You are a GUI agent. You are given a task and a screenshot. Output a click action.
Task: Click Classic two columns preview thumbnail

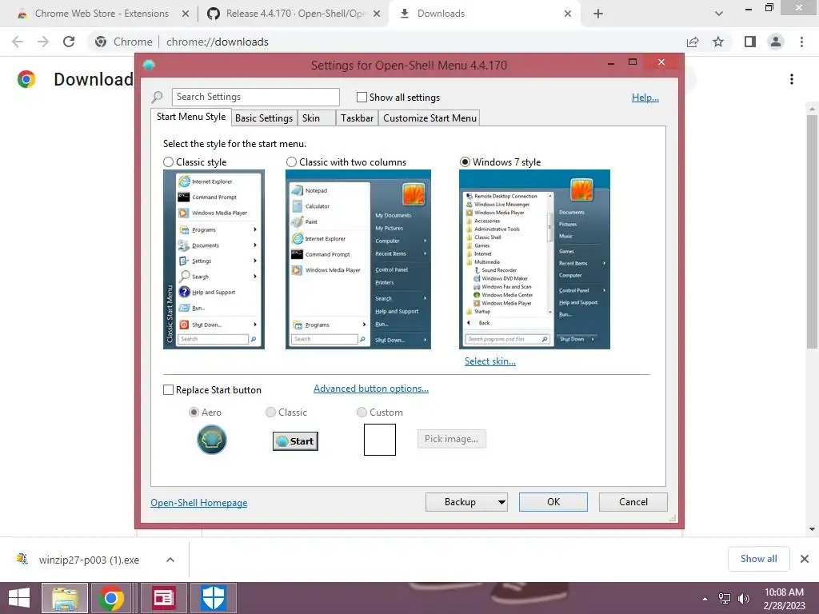click(358, 260)
